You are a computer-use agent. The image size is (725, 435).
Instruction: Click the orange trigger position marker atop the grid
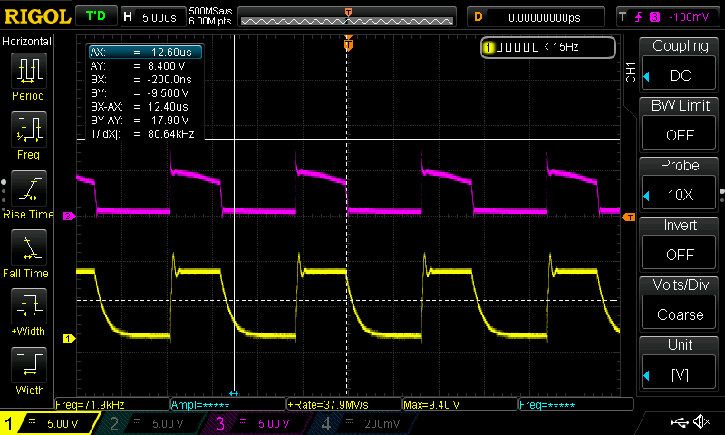pos(348,44)
